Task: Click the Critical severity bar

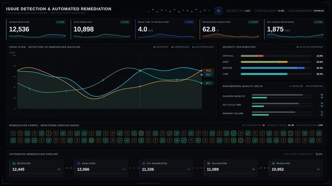Action: click(252, 56)
